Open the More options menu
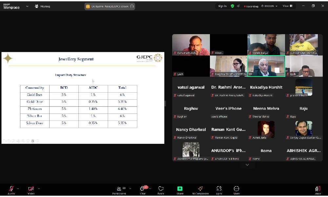328x197 pixels. (236, 189)
